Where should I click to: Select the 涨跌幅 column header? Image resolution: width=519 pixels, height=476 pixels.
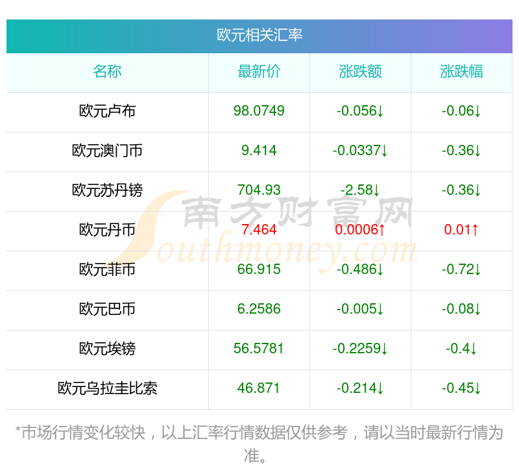(461, 71)
